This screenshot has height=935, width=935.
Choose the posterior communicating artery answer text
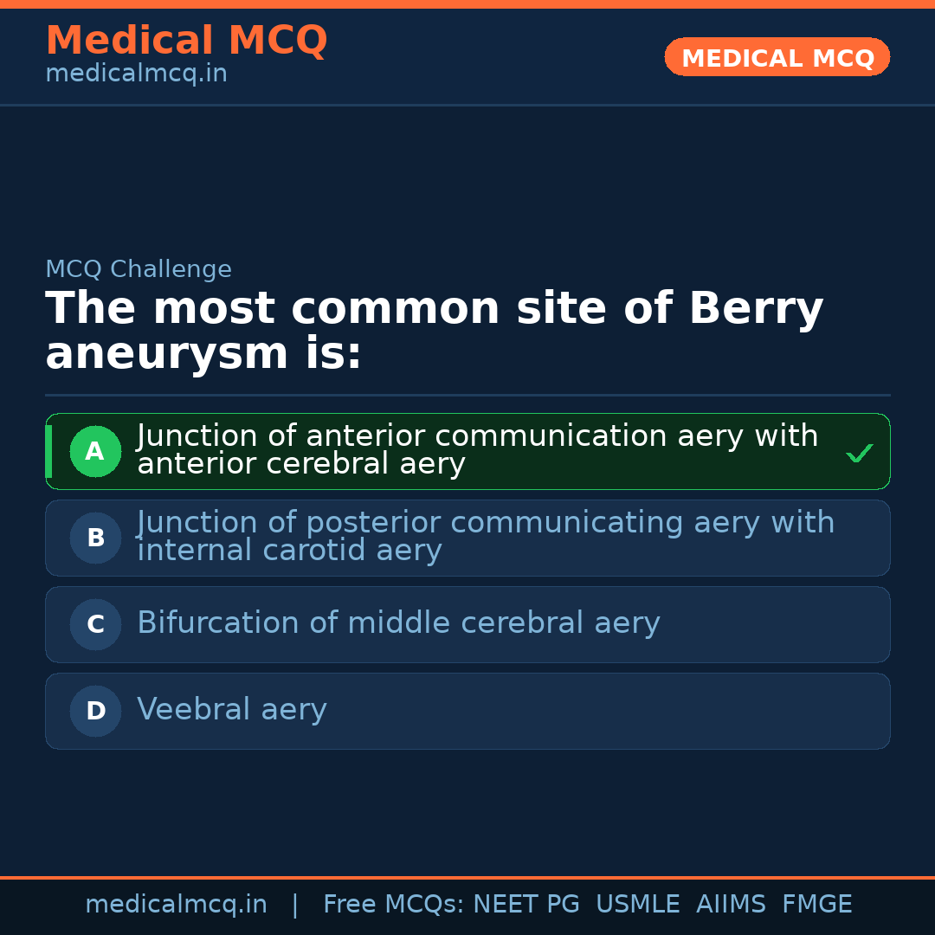pos(485,537)
